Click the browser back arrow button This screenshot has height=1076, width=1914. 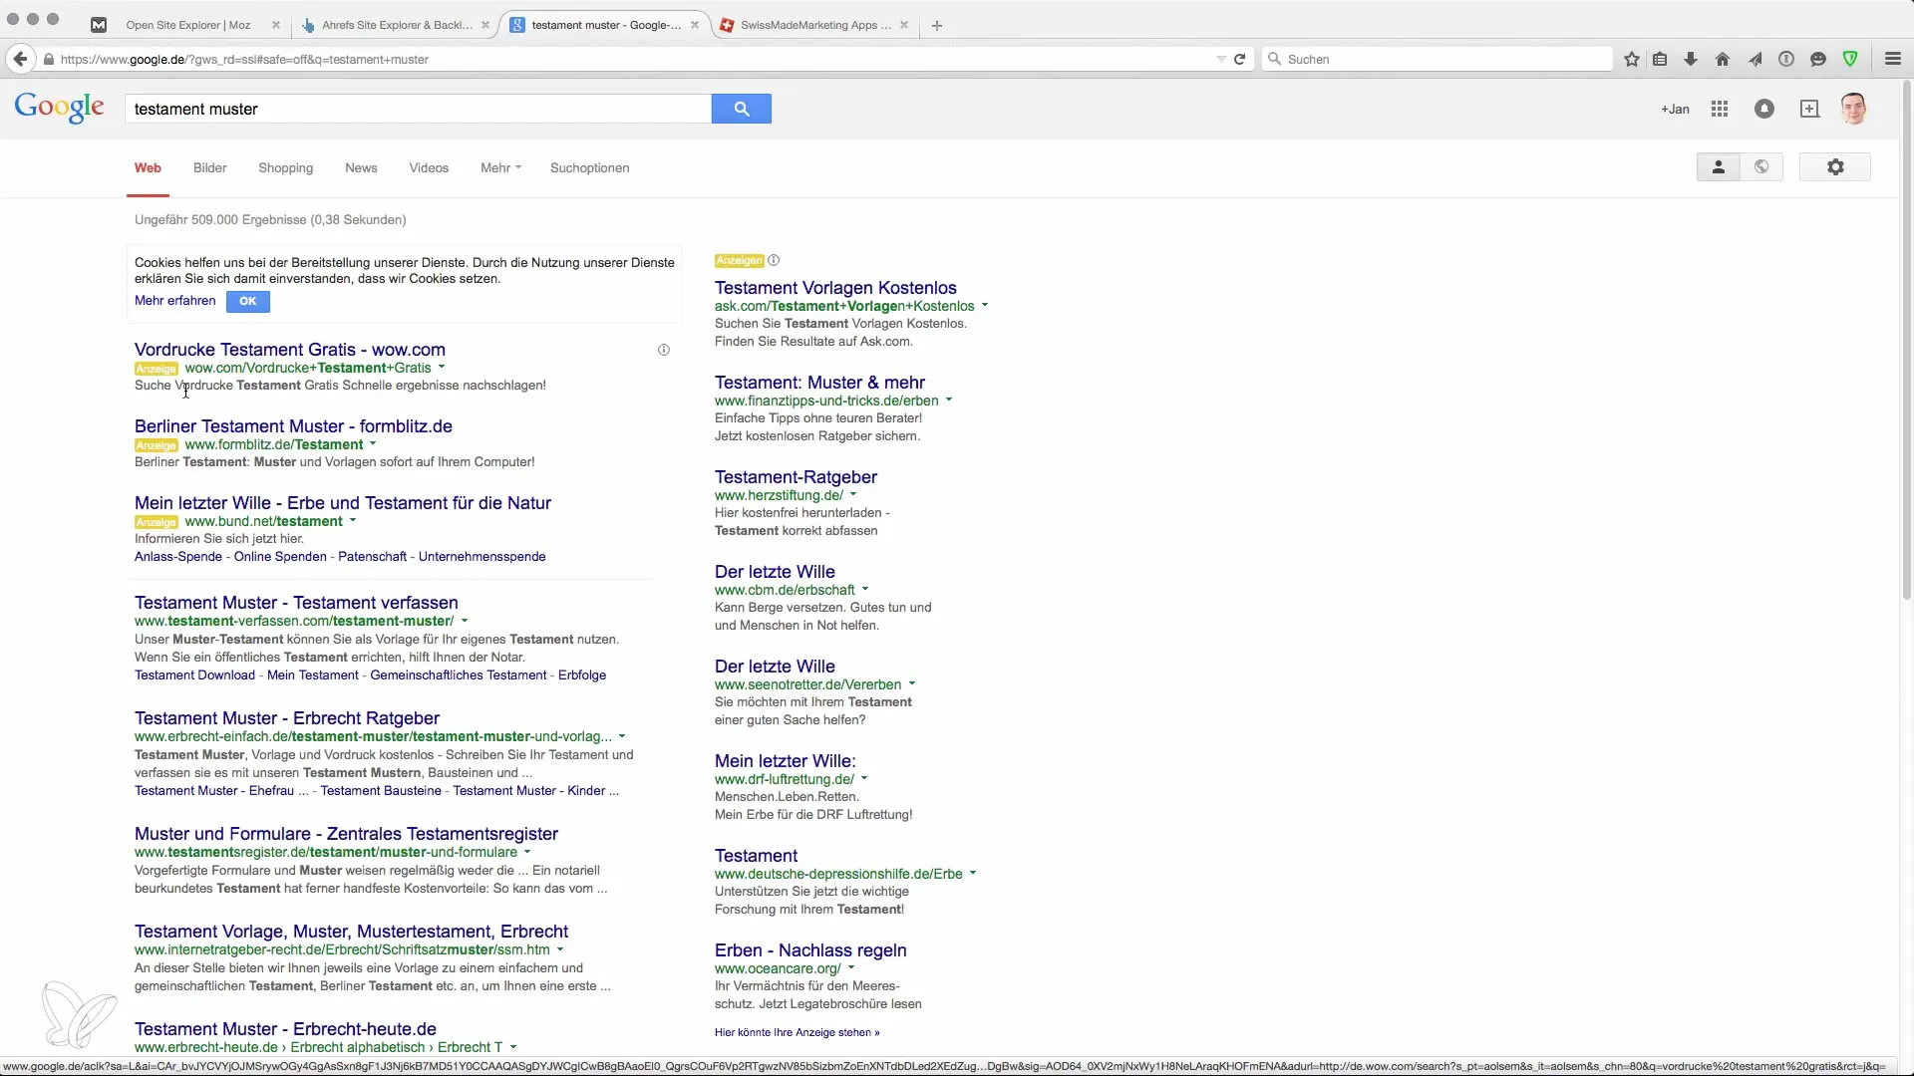pos(20,59)
